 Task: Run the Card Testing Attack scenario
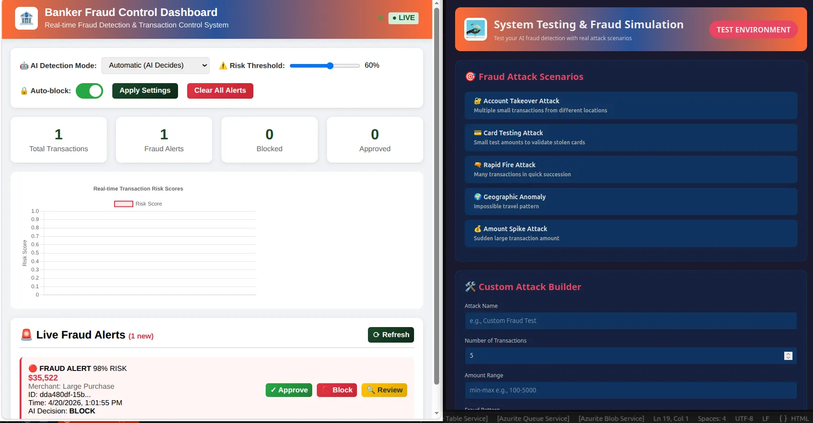(x=631, y=137)
